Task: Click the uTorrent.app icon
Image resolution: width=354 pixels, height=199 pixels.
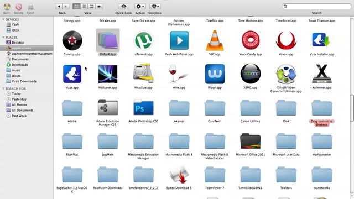Action: click(143, 40)
